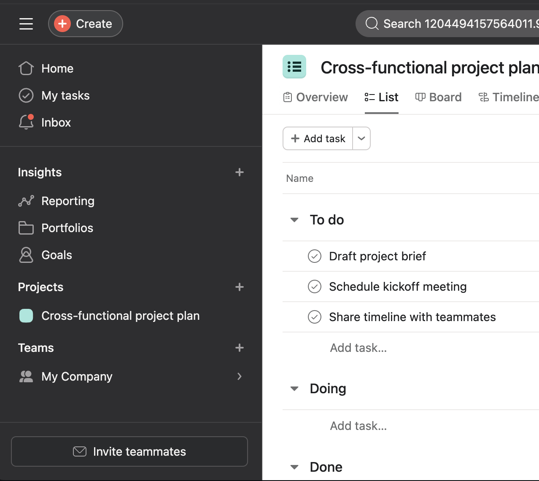Viewport: 539px width, 481px height.
Task: Click the plus icon beside Insights
Action: [240, 173]
